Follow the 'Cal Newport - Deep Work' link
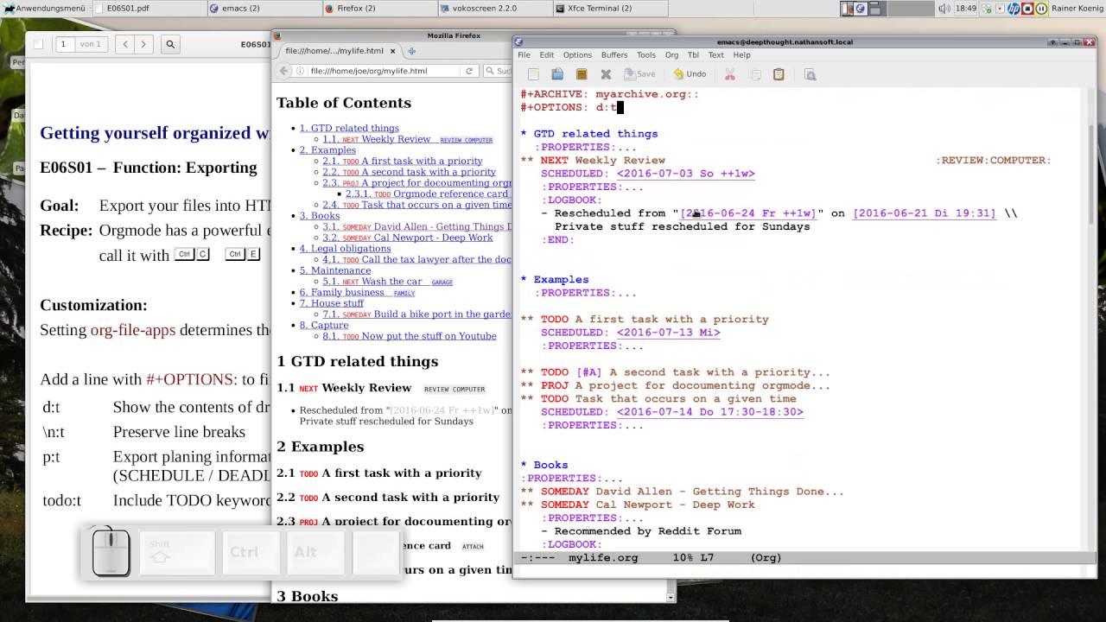This screenshot has width=1106, height=622. (433, 238)
